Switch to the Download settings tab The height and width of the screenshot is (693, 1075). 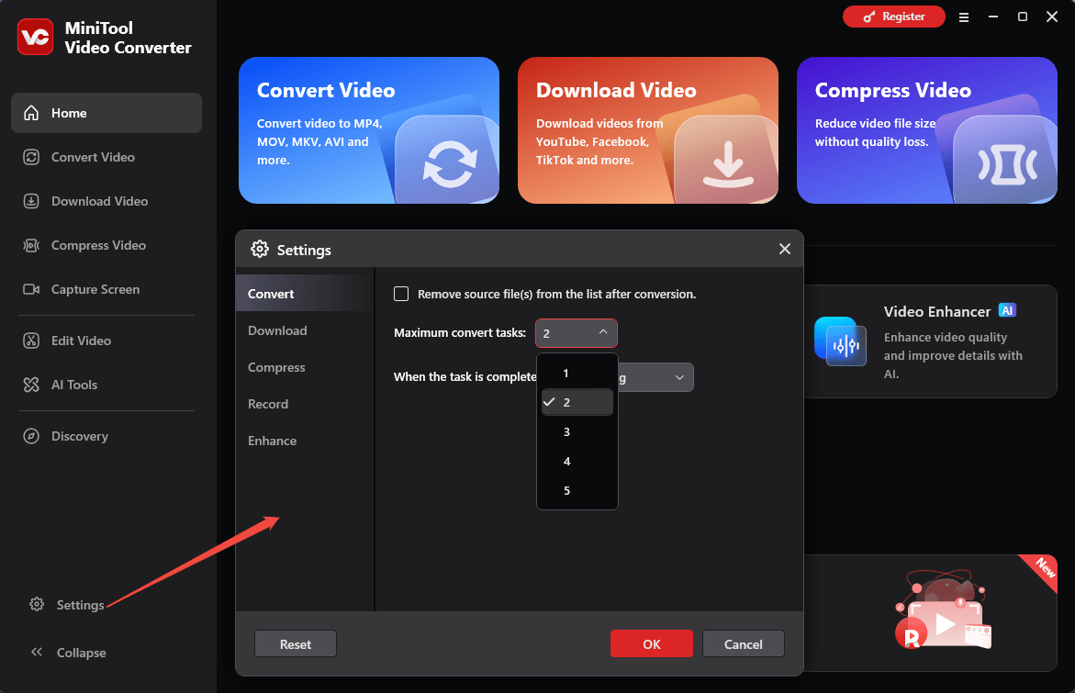(305, 330)
